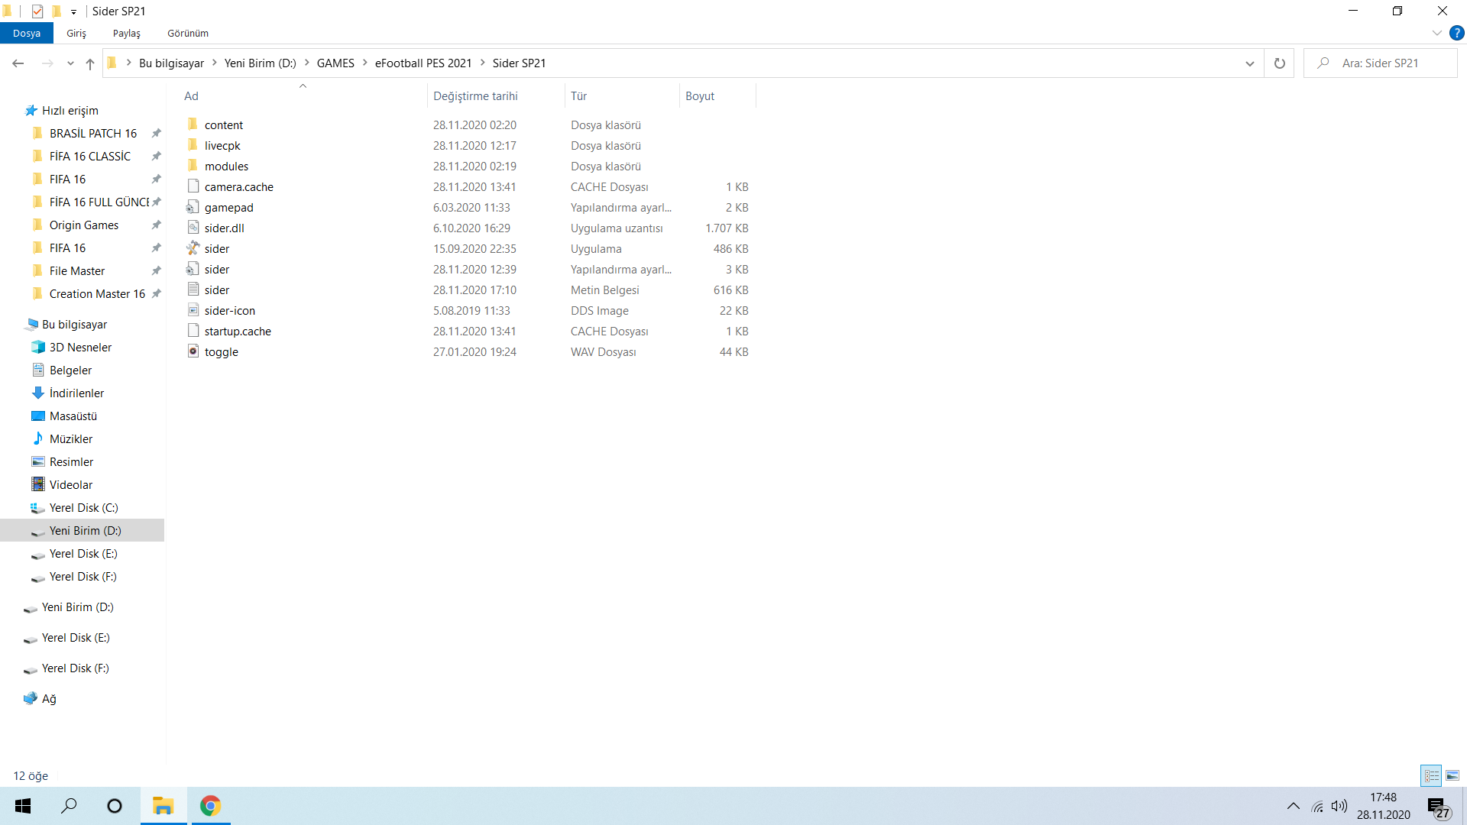
Task: Click the sider.dll file icon
Action: (x=193, y=228)
